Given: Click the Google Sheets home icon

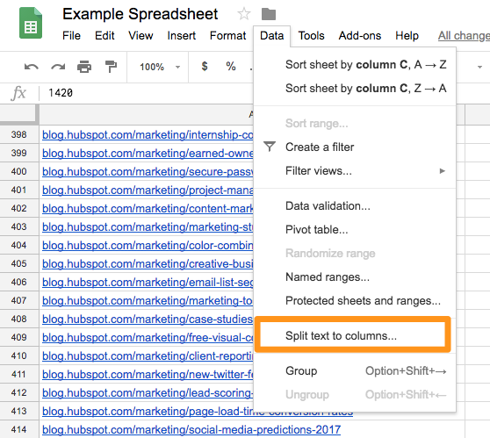Looking at the screenshot, I should click(31, 23).
